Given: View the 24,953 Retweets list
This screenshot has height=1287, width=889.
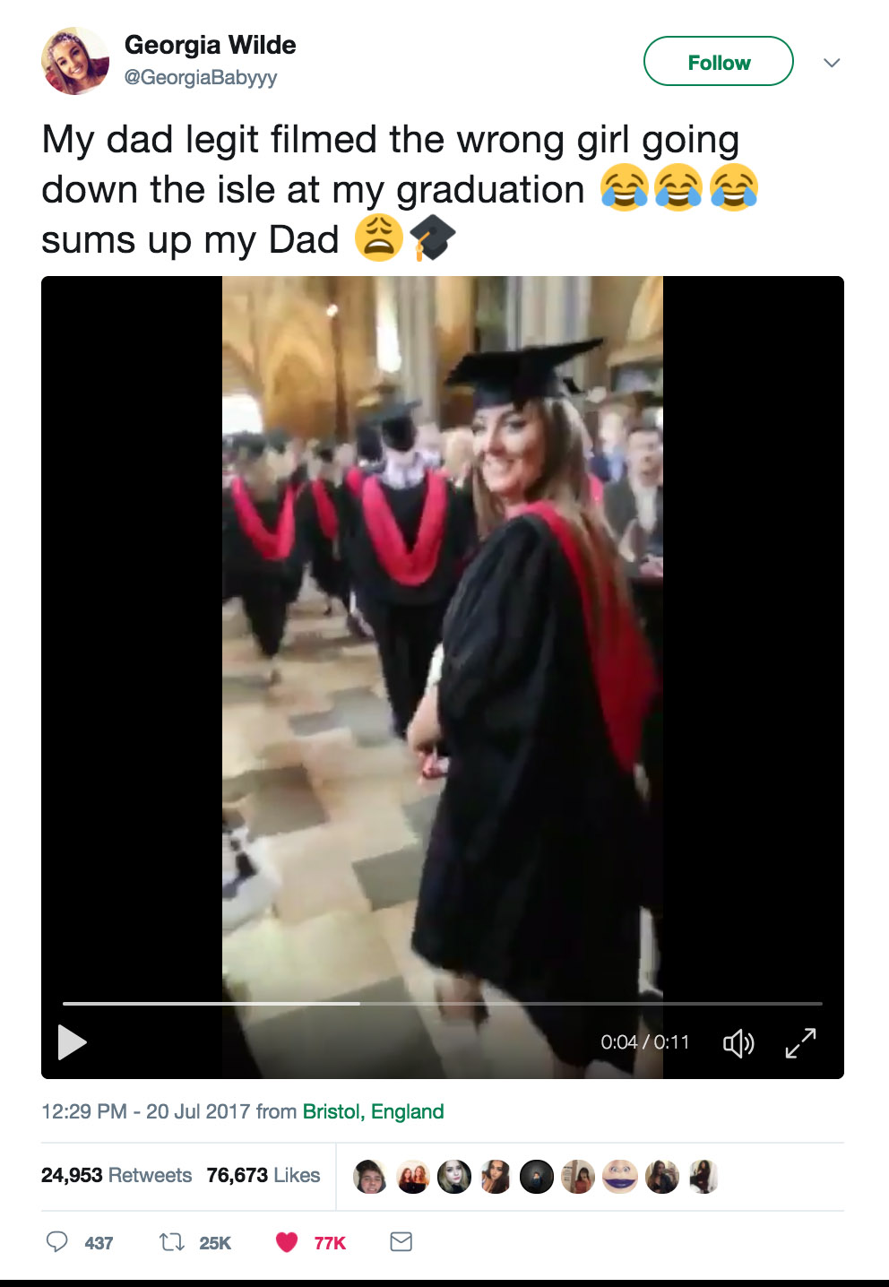Looking at the screenshot, I should coord(117,1175).
